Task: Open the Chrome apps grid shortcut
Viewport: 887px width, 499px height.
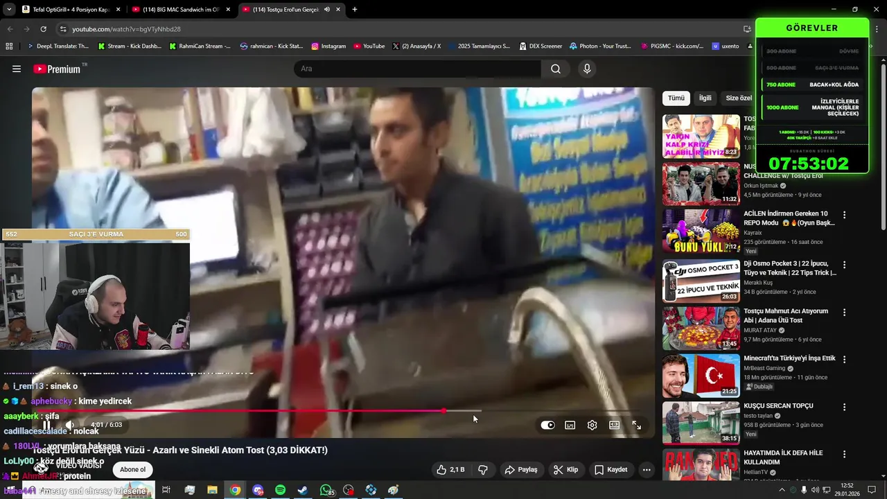Action: click(9, 46)
